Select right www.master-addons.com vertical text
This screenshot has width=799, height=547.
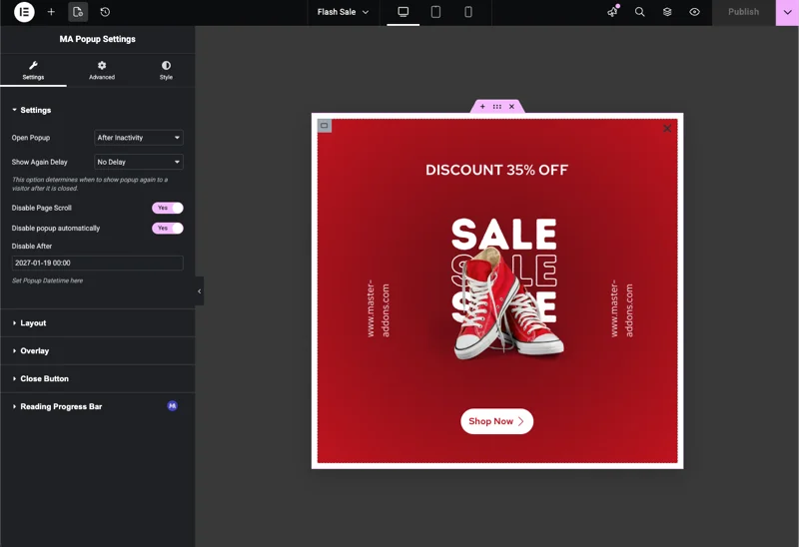(621, 308)
